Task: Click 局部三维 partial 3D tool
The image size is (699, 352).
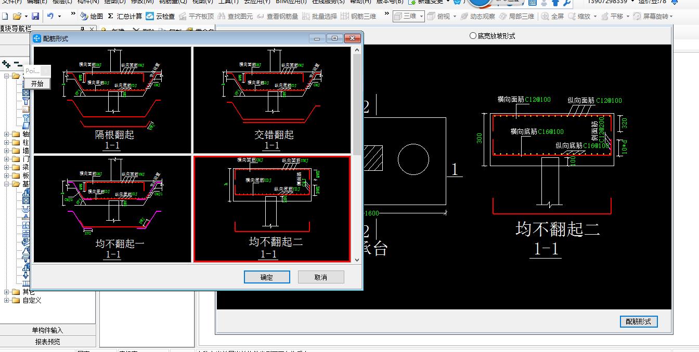Action: [x=516, y=16]
